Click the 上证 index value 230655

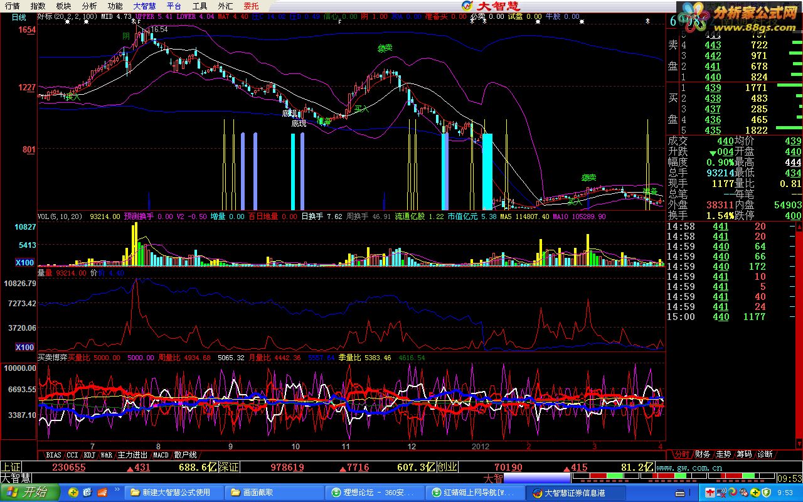68,467
